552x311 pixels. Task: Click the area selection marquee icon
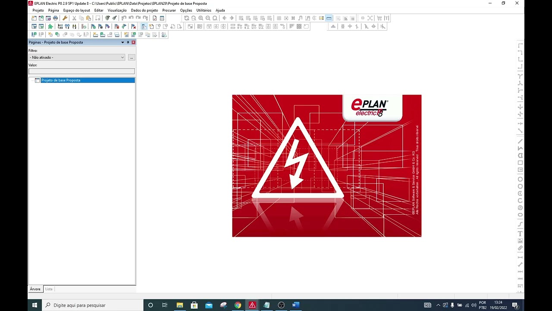[98, 18]
